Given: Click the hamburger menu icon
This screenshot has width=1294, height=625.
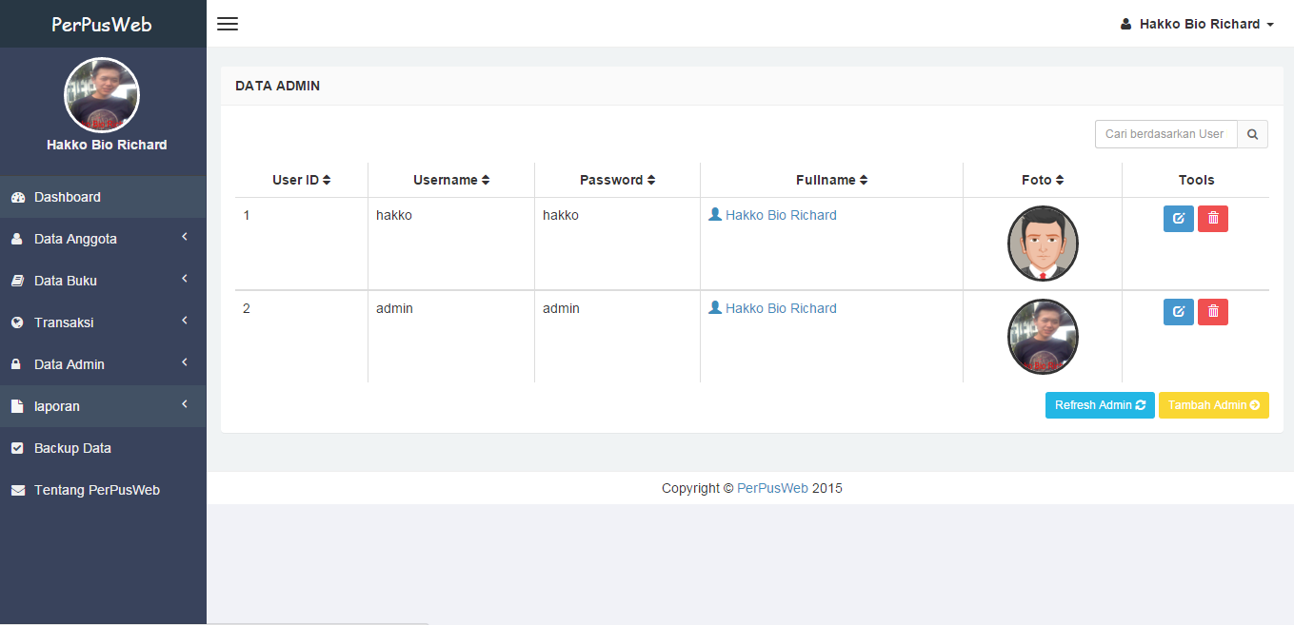Looking at the screenshot, I should (228, 24).
